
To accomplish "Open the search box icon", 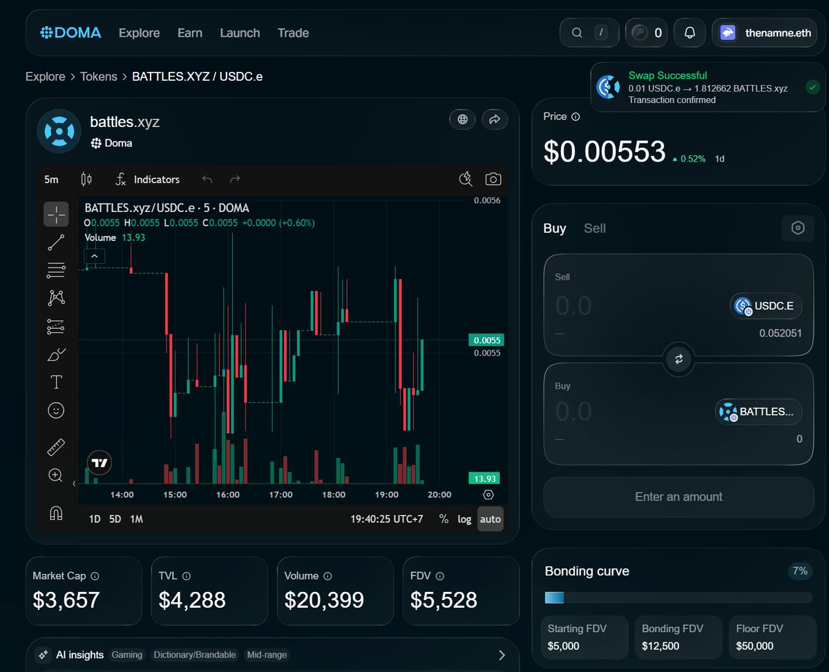I will [577, 32].
